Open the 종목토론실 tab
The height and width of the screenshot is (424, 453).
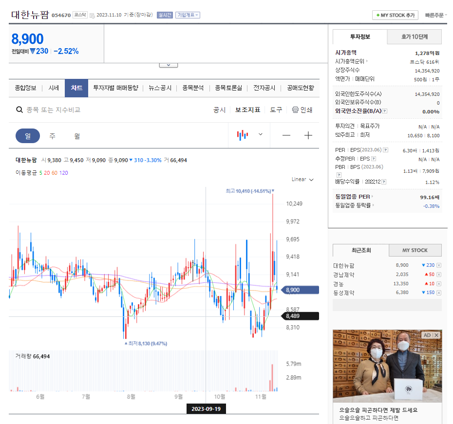coord(228,88)
